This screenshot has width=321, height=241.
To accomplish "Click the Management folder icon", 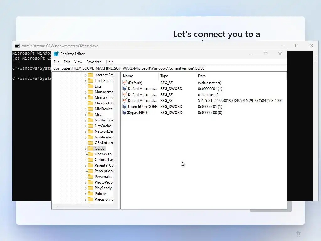I will [91, 92].
